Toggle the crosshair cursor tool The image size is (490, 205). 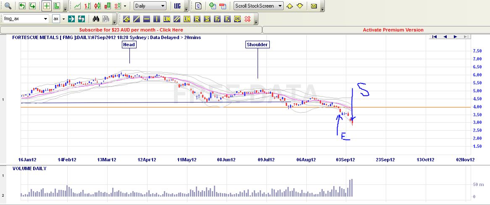point(47,5)
